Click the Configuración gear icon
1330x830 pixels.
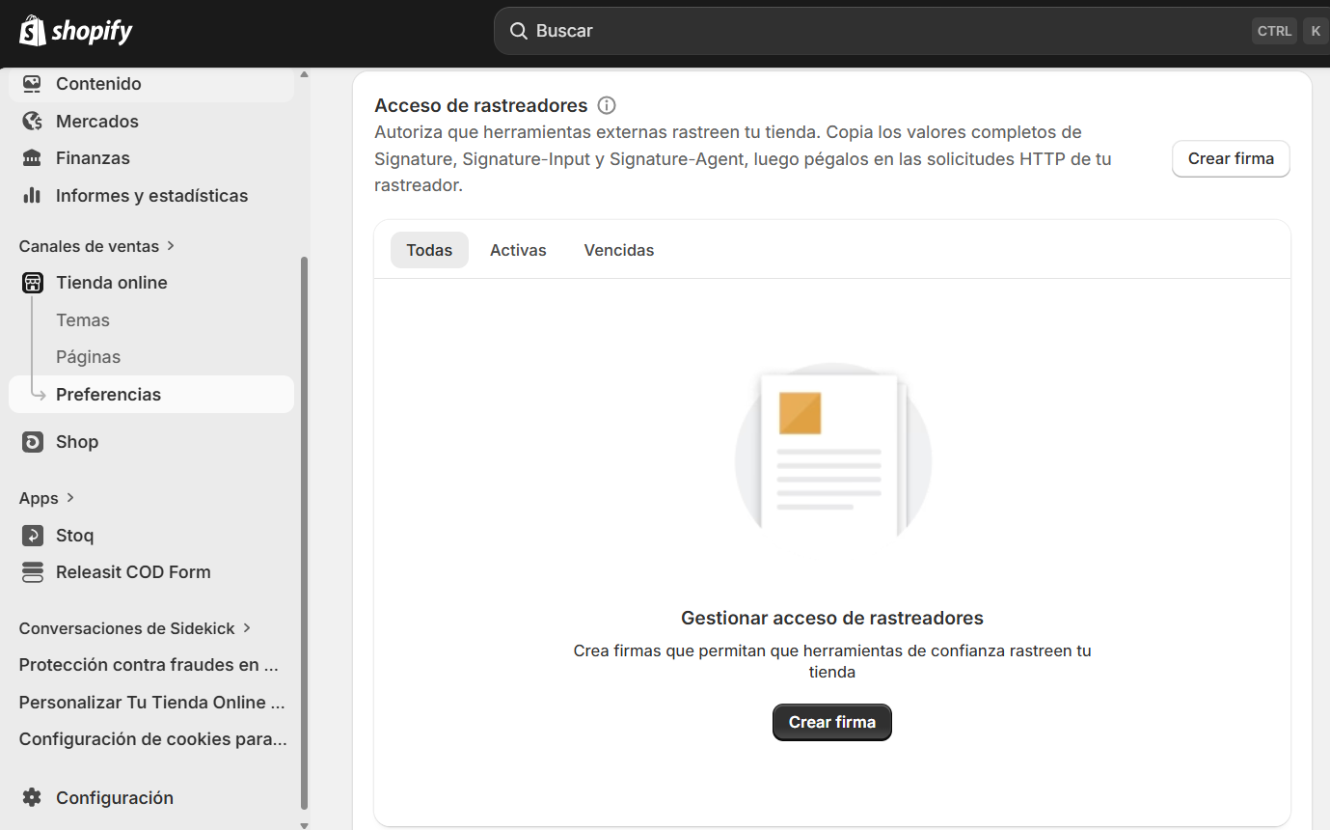point(33,798)
